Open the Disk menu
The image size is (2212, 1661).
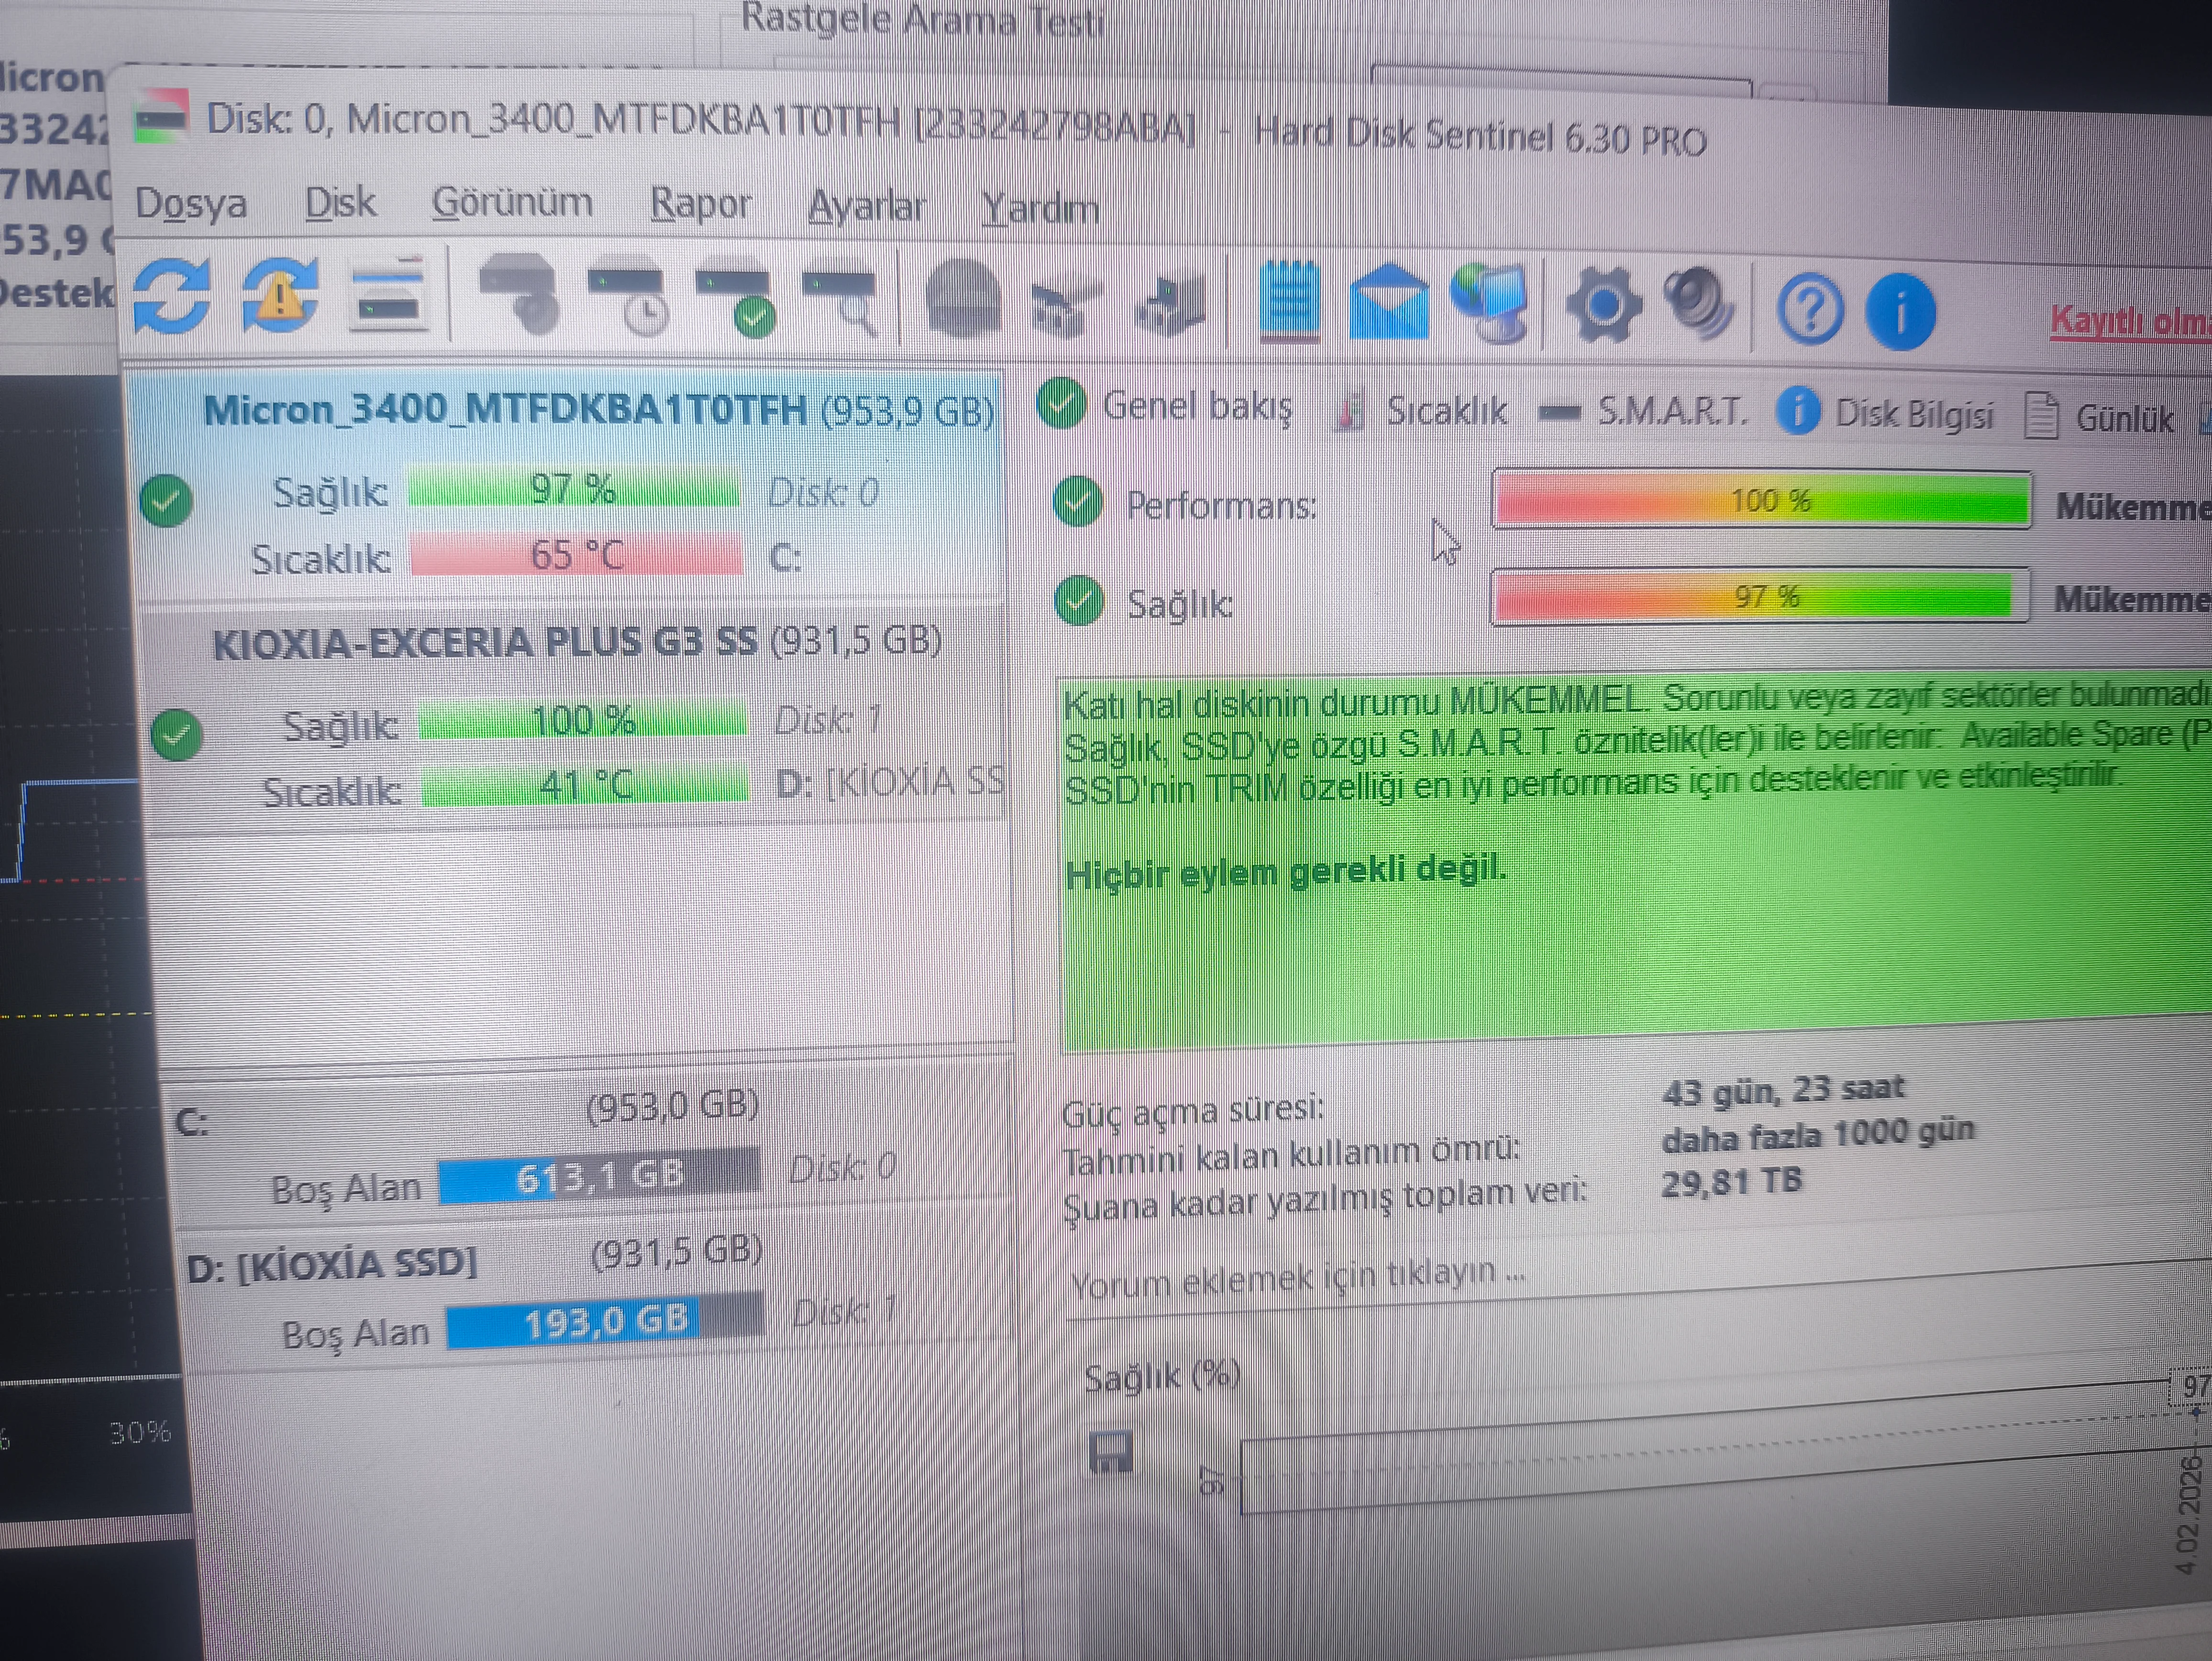click(x=340, y=203)
